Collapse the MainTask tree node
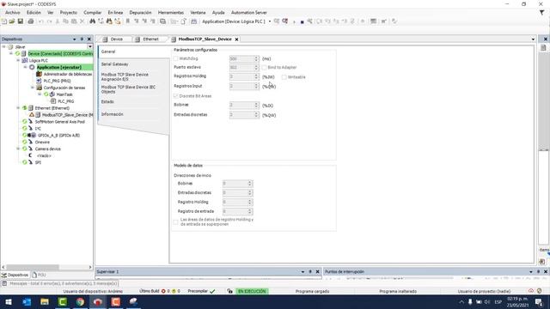 click(40, 94)
